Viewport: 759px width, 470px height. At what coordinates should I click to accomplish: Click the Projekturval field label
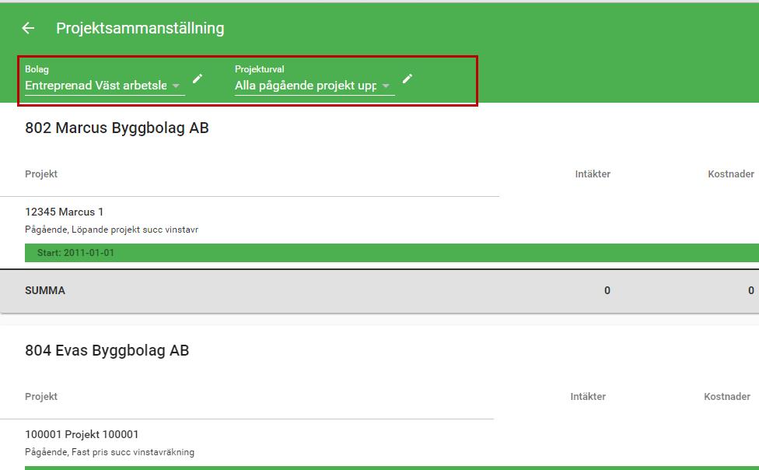coord(260,69)
